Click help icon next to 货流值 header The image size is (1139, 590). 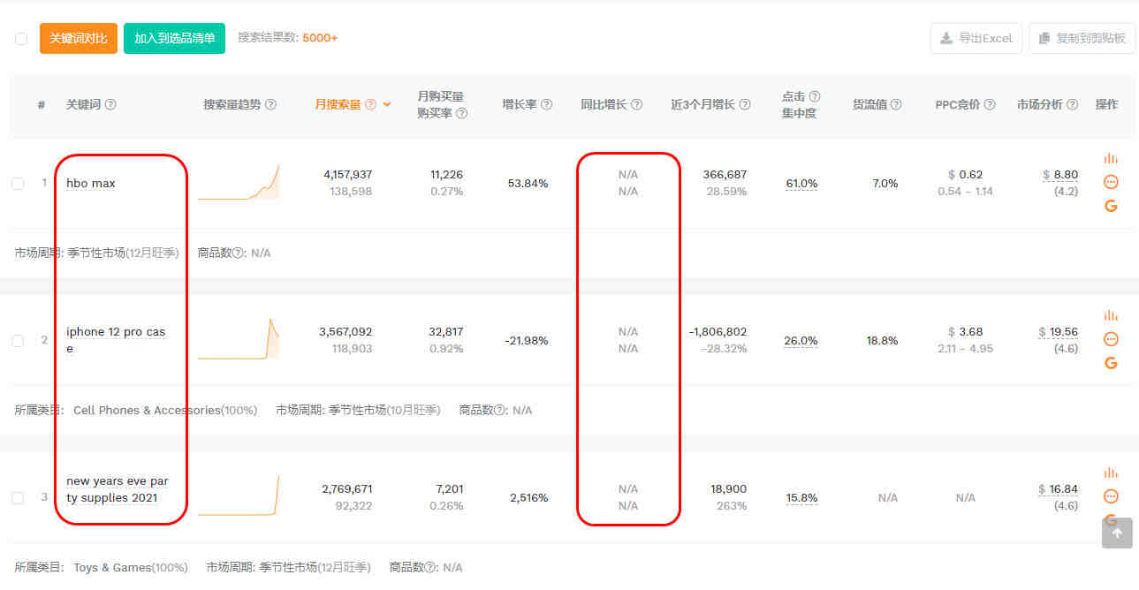pos(896,104)
